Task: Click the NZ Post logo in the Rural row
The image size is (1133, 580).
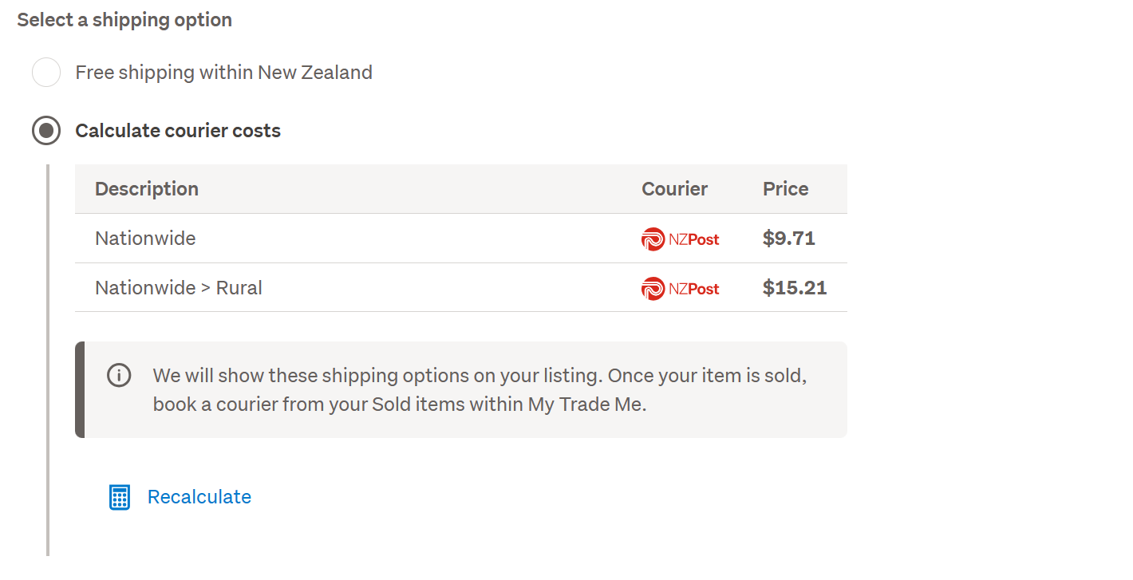Action: [x=680, y=288]
